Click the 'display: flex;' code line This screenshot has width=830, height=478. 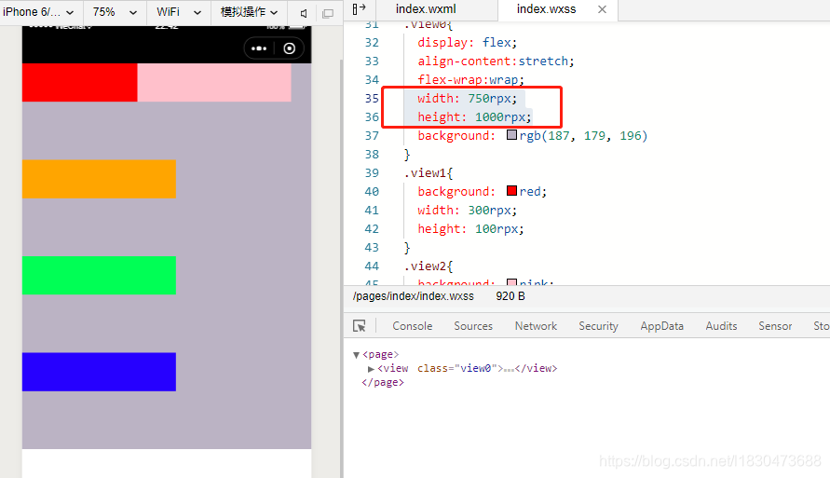(x=467, y=42)
